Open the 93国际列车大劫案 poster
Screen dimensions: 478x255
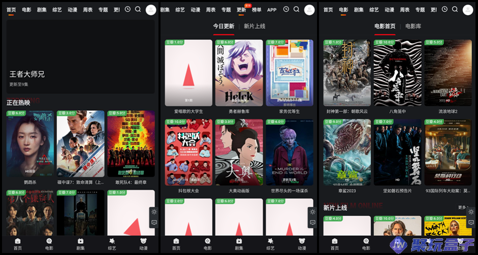448,152
